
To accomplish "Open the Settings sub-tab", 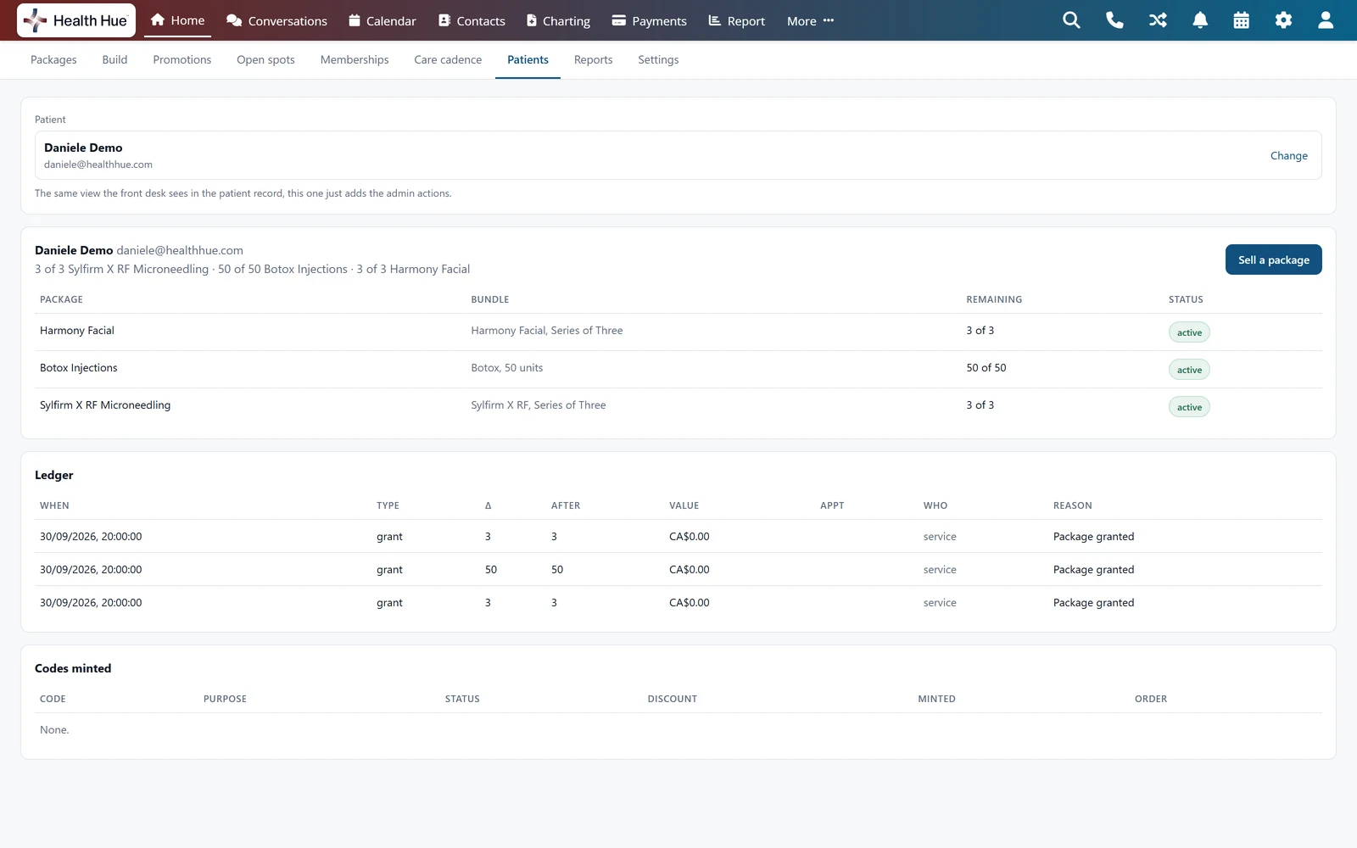I will (x=658, y=59).
